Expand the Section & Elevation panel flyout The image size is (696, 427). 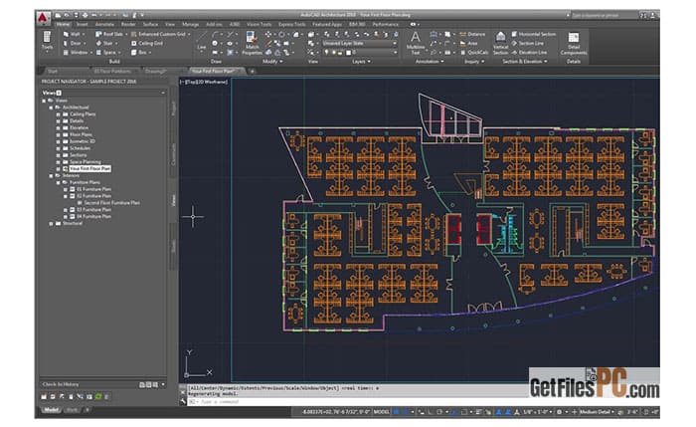click(525, 62)
